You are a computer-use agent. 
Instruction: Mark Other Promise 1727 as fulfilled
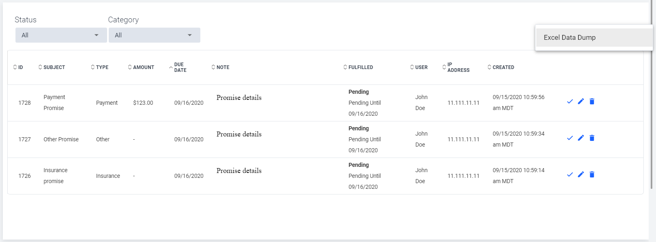tap(570, 138)
